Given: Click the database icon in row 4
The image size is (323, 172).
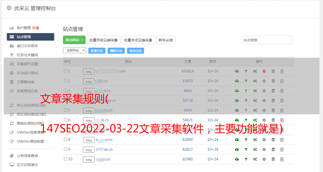Looking at the screenshot, I should [x=273, y=101].
